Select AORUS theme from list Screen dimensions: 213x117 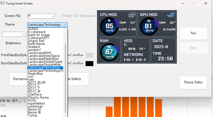pos(45,29)
